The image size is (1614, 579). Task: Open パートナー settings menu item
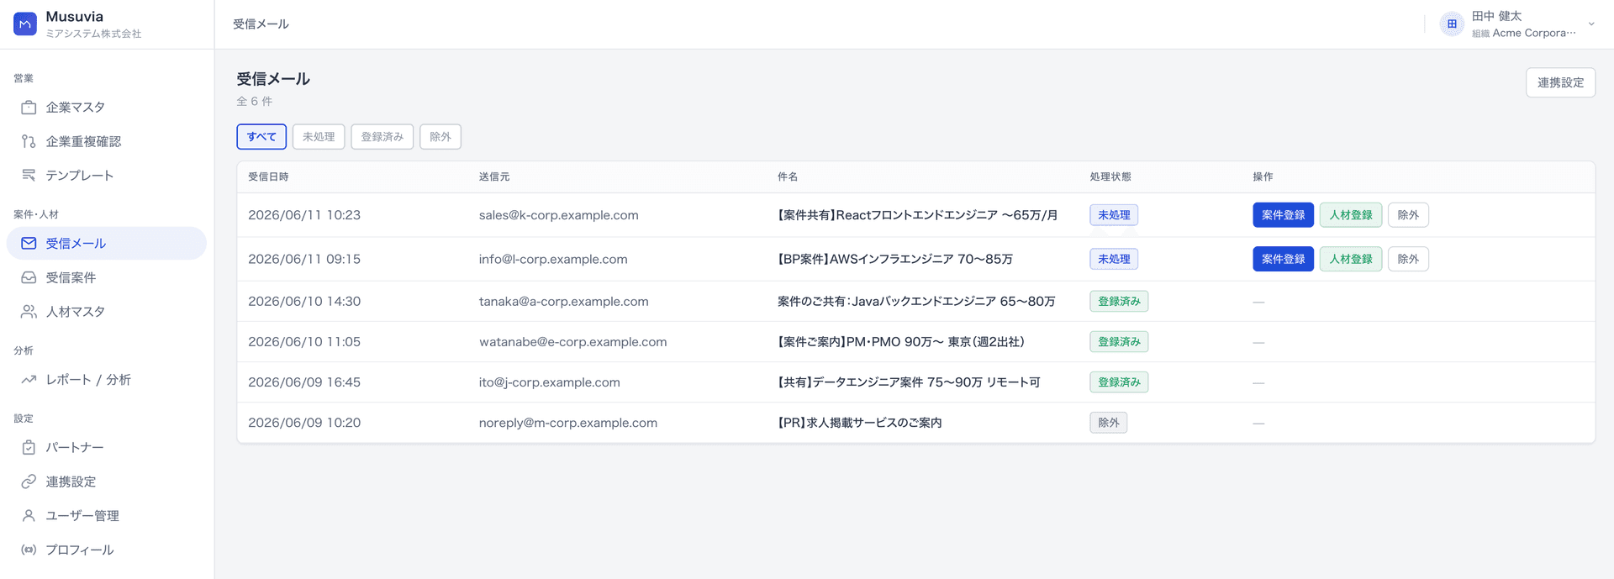(107, 448)
